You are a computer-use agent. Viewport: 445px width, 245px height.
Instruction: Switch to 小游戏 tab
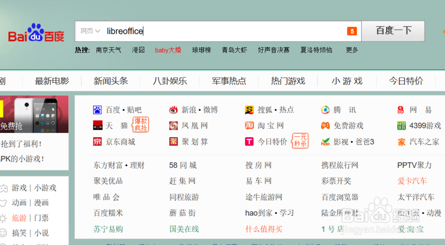click(x=347, y=81)
